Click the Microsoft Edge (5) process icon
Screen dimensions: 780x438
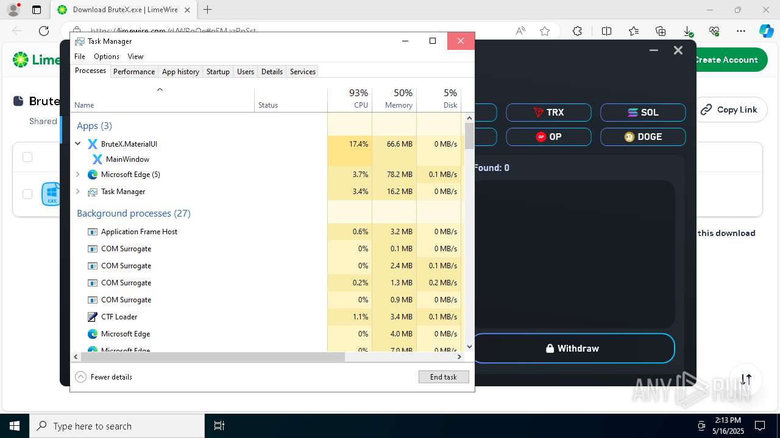coord(93,175)
